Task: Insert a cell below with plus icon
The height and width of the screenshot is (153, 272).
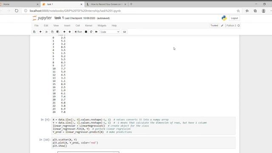Action: point(40,32)
